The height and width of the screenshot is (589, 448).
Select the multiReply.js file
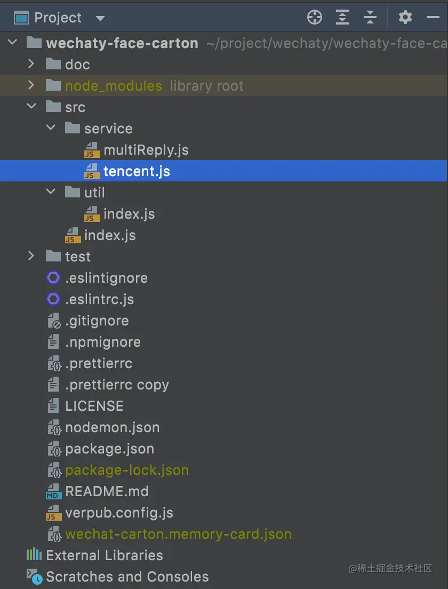pyautogui.click(x=146, y=150)
